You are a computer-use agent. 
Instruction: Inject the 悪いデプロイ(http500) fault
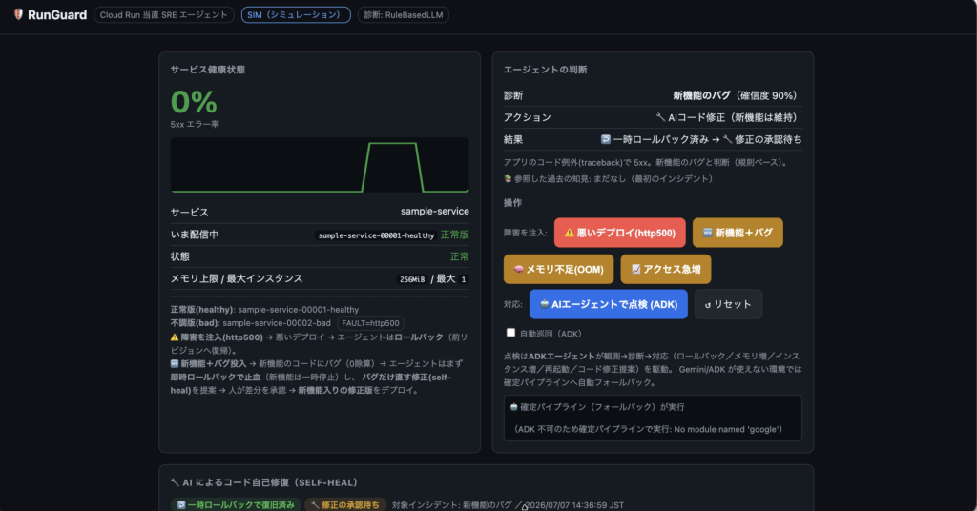click(619, 233)
